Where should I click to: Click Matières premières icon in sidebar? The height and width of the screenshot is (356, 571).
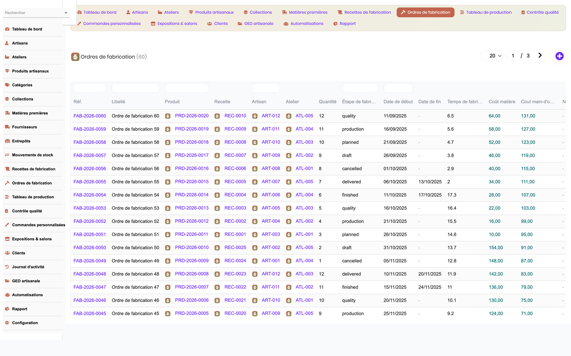tap(7, 113)
